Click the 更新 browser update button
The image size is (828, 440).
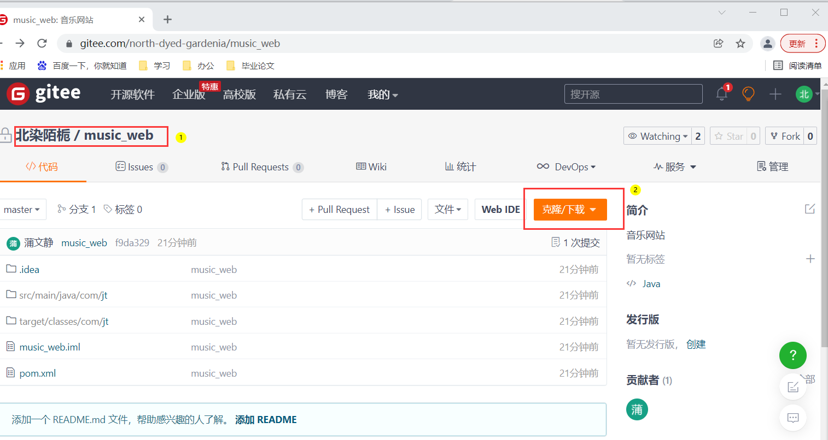point(802,44)
